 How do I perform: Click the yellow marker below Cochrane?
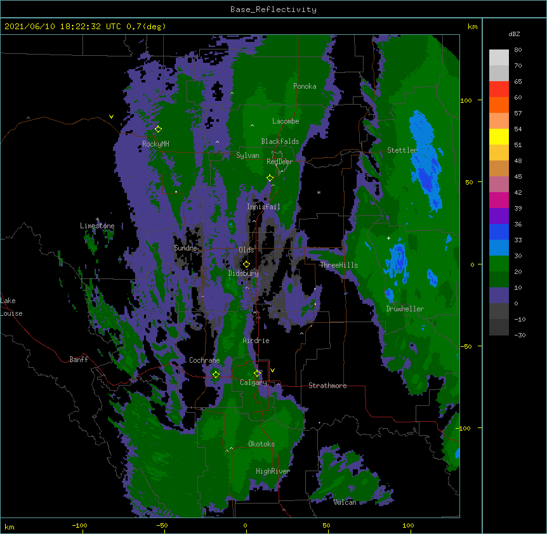point(216,374)
